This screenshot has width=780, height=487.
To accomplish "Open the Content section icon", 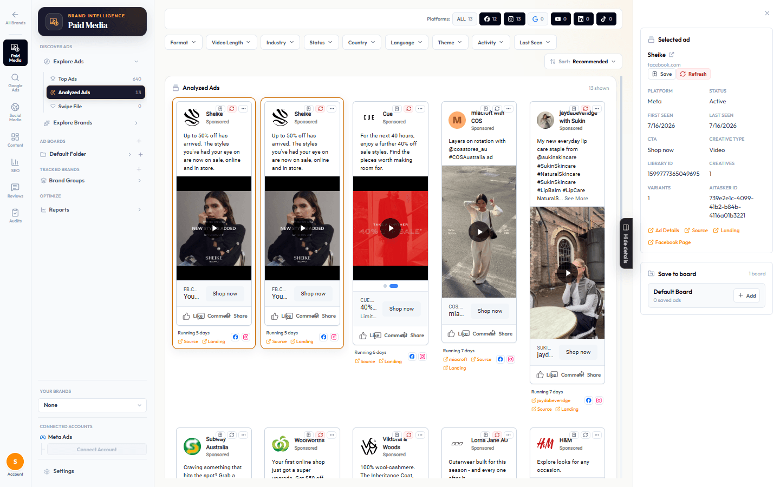I will [15, 140].
